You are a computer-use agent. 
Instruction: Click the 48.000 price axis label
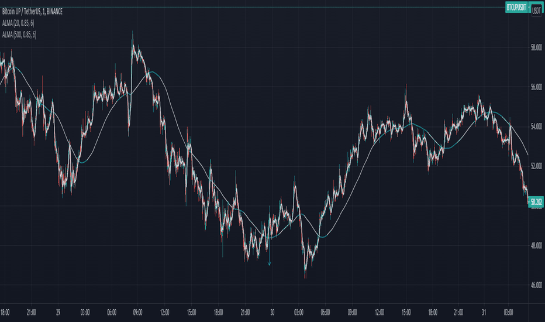coord(536,245)
